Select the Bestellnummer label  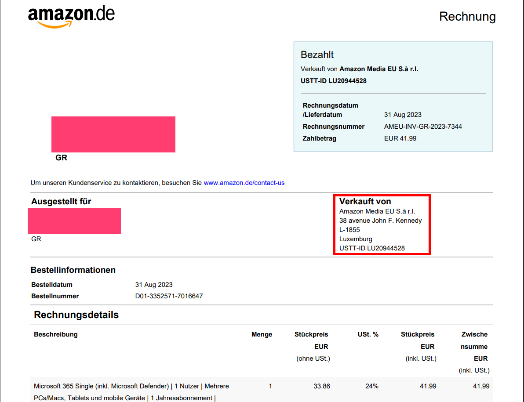point(55,296)
